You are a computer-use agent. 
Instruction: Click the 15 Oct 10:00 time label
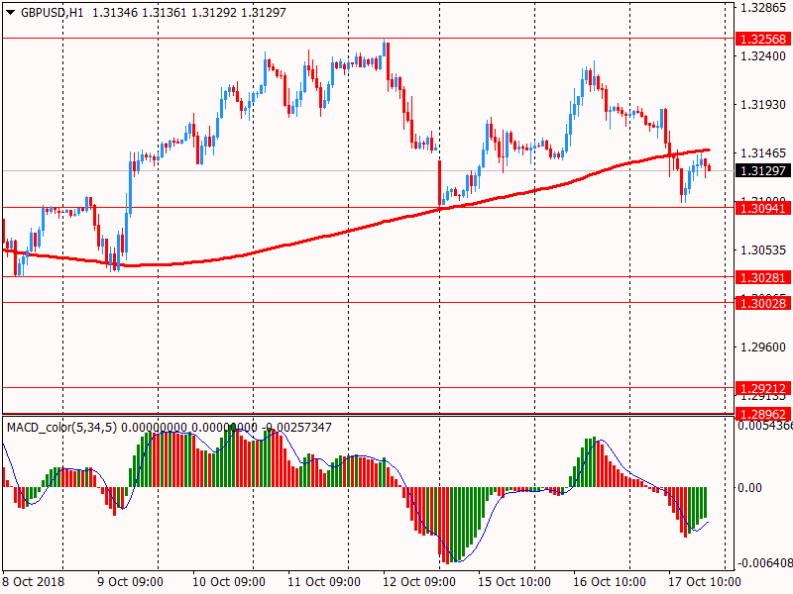click(514, 582)
